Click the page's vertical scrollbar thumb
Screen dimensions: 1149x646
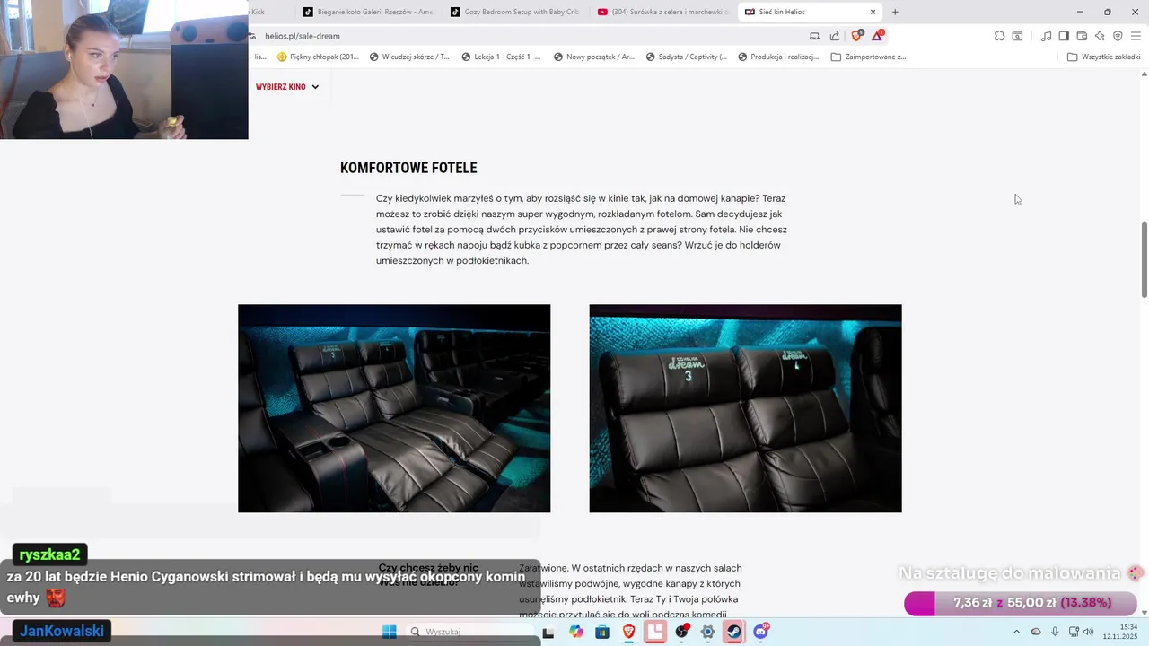click(1144, 258)
